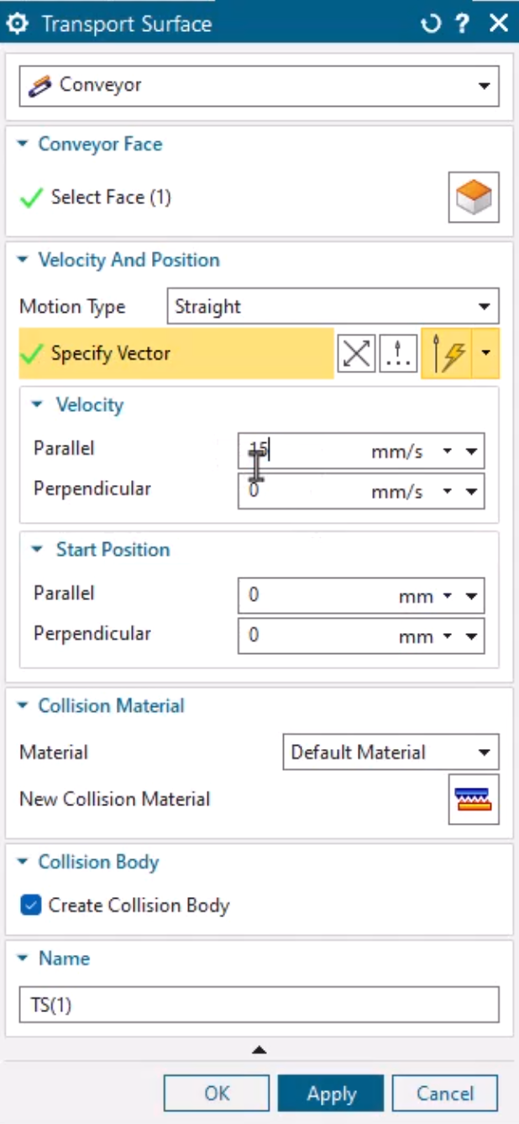
Task: Click the OK button
Action: click(217, 1094)
